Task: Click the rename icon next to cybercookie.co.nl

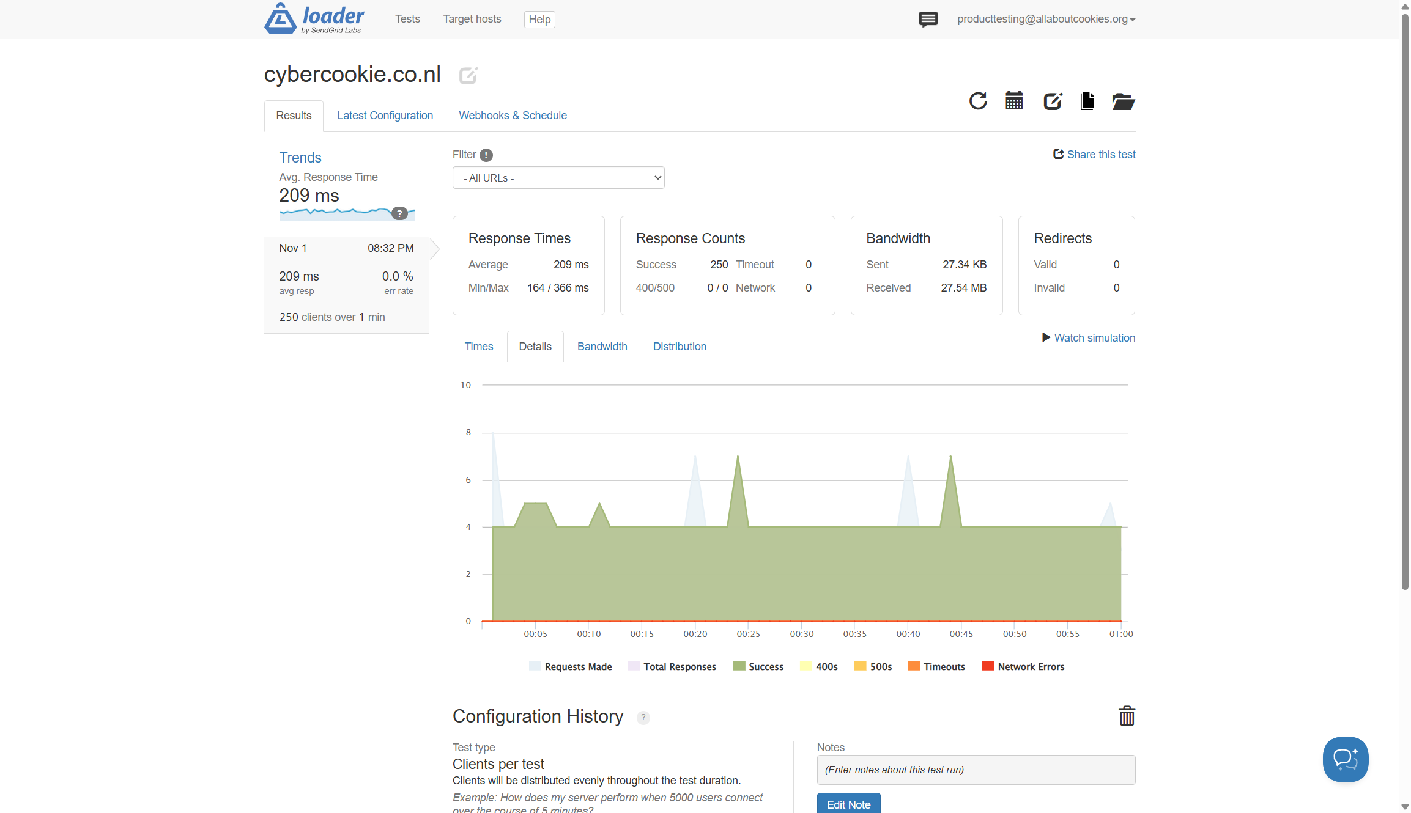Action: pos(468,76)
